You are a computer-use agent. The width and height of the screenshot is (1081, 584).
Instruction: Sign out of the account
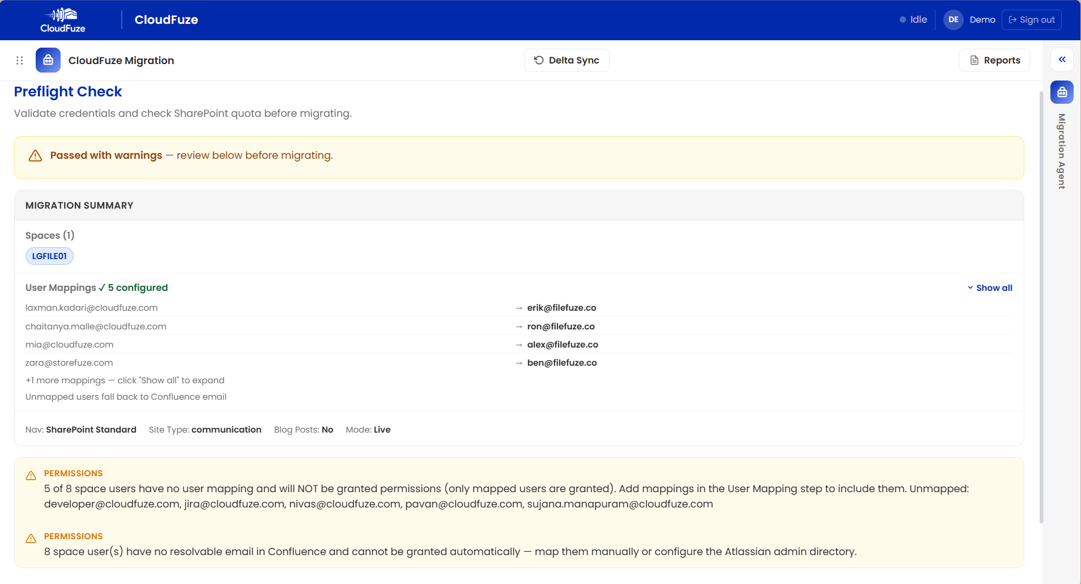1032,20
